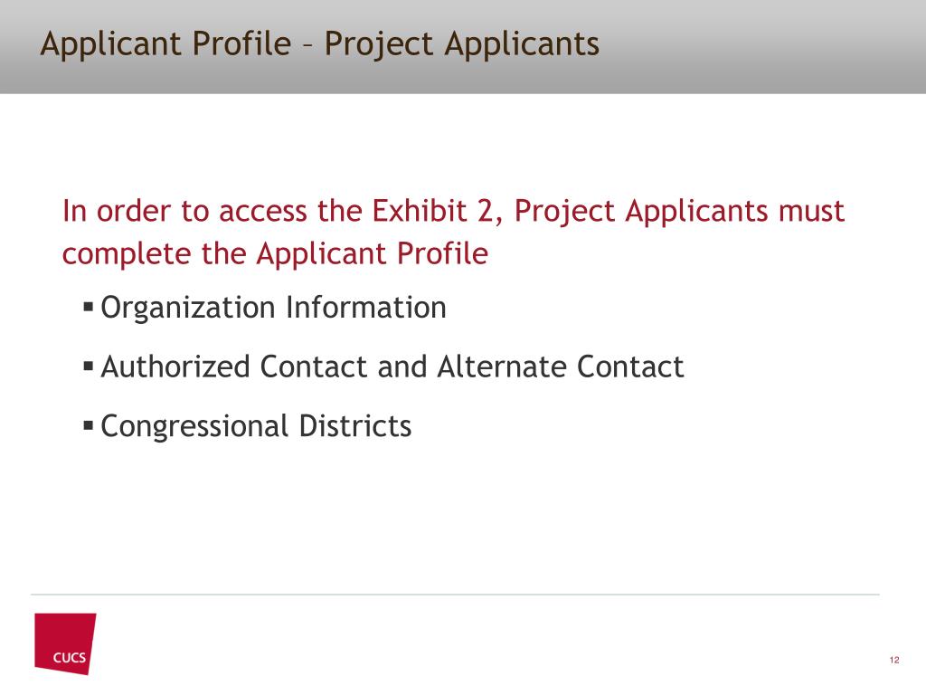The image size is (926, 695).
Task: Click the word Exhibit in red text
Action: click(420, 211)
